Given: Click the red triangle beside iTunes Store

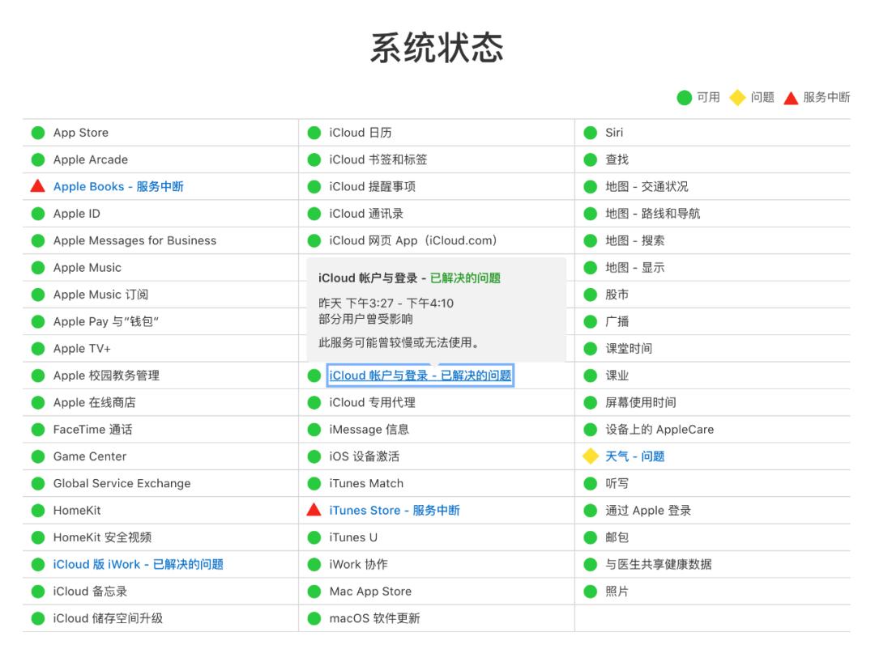Looking at the screenshot, I should (315, 511).
